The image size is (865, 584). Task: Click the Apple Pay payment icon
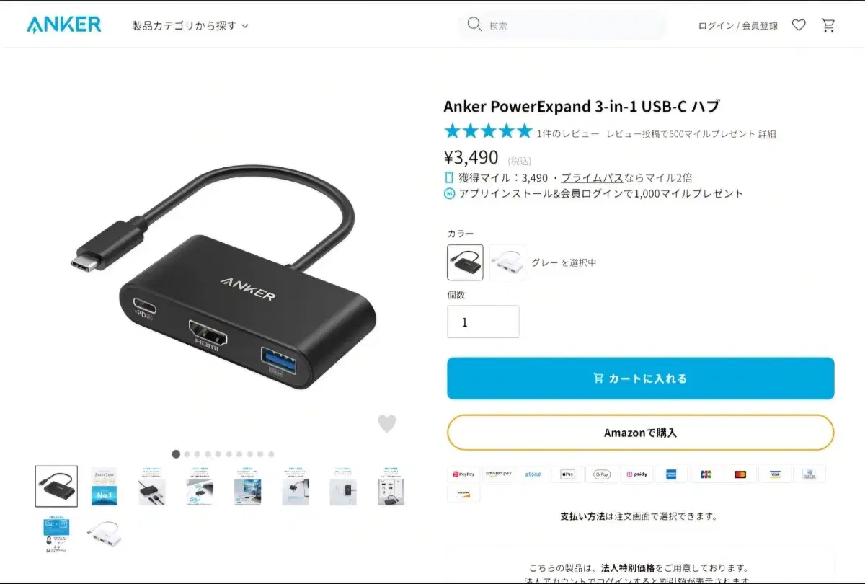568,474
